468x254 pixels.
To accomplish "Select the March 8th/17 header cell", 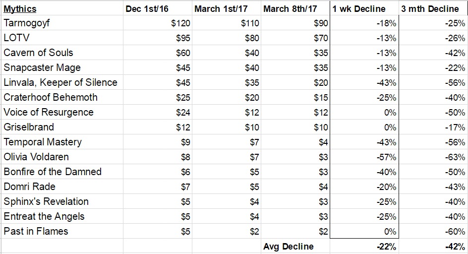I will coord(295,8).
